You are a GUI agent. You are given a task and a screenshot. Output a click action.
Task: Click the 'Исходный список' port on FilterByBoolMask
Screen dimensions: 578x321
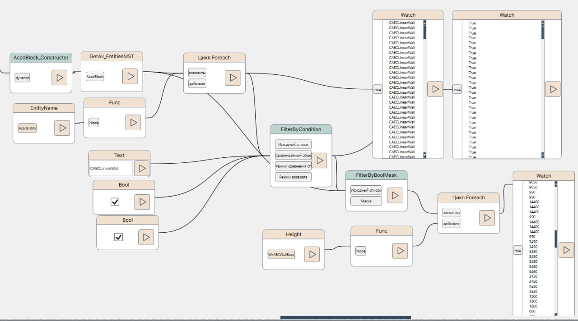366,190
